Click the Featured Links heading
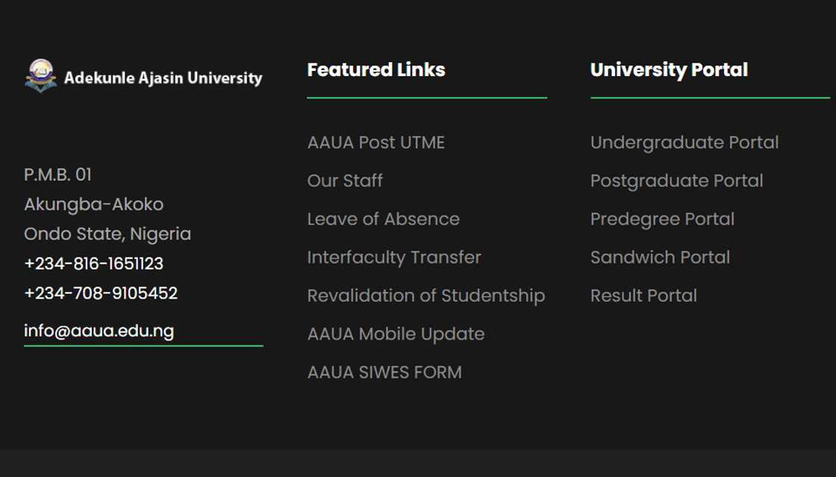Viewport: 836px width, 477px height. 376,70
